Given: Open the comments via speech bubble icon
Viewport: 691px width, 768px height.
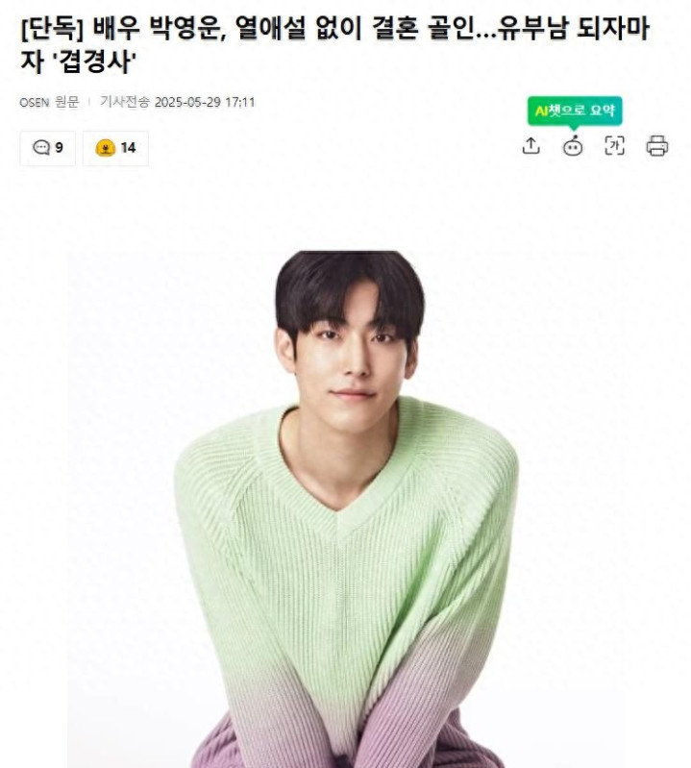Looking at the screenshot, I should tap(41, 147).
